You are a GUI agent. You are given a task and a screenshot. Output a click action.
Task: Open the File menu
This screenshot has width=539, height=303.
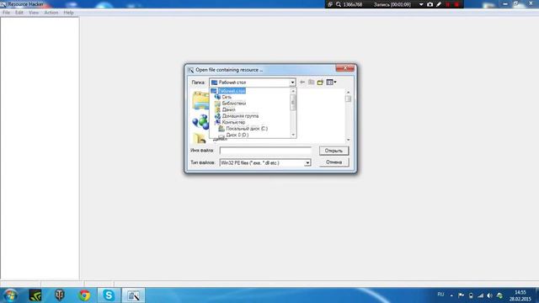[x=6, y=13]
